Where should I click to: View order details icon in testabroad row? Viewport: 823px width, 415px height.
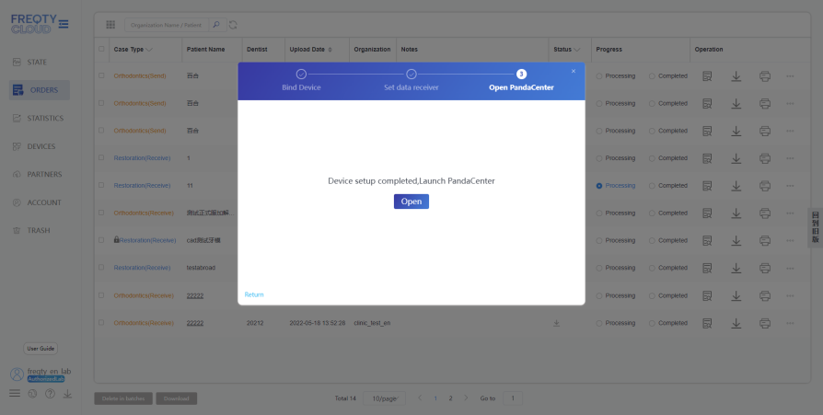point(707,268)
